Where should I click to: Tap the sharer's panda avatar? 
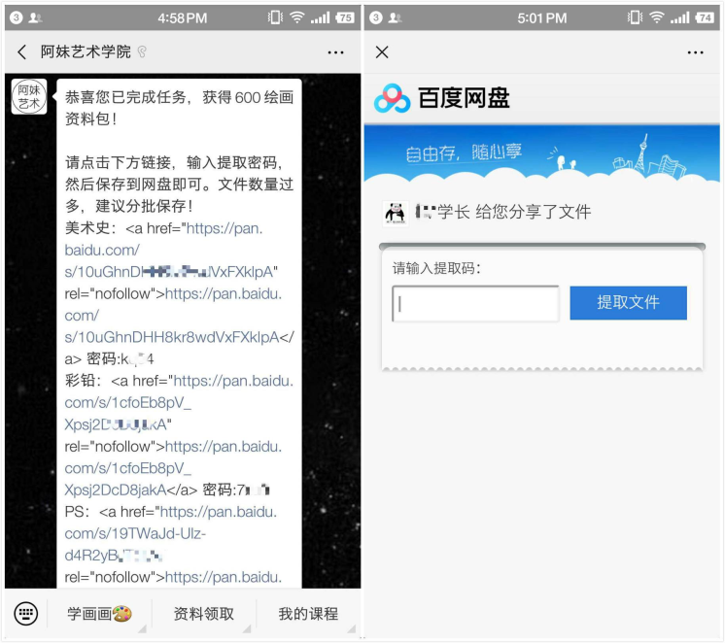pyautogui.click(x=396, y=213)
